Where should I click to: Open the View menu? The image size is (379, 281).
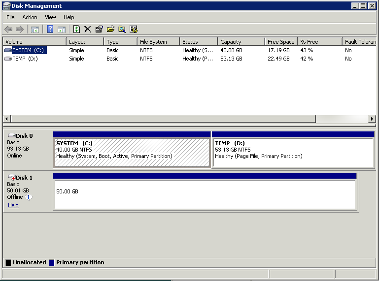click(x=50, y=17)
